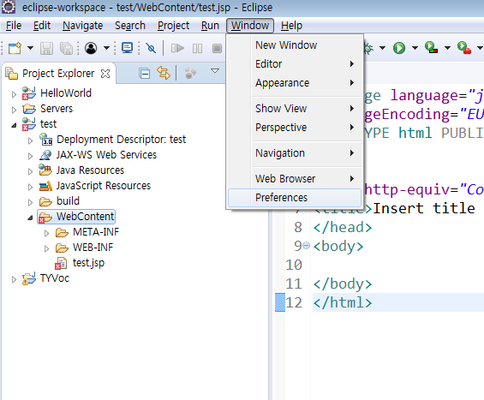This screenshot has width=484, height=400.
Task: Click the Run with Coverage icon
Action: tap(431, 48)
